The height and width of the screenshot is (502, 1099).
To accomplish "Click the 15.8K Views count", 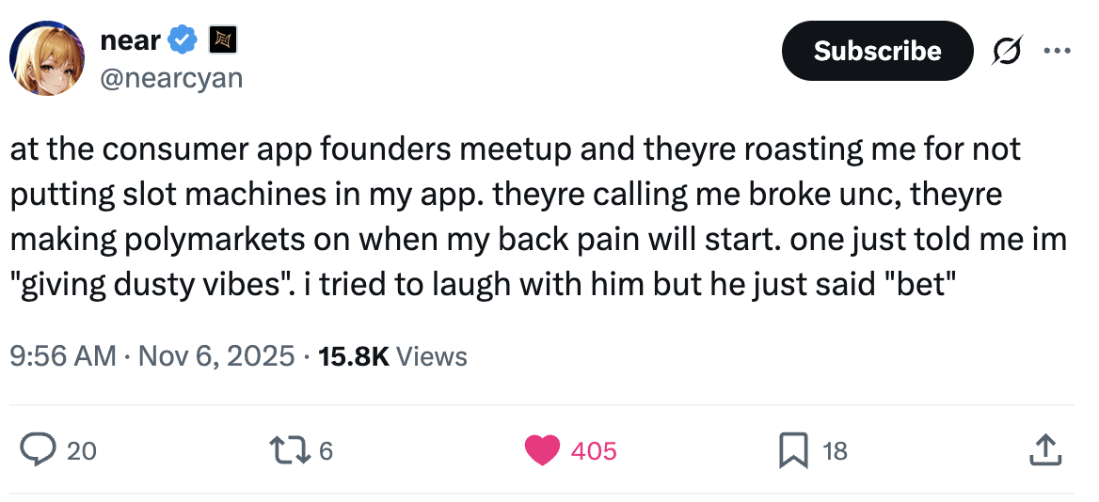I will pyautogui.click(x=391, y=356).
